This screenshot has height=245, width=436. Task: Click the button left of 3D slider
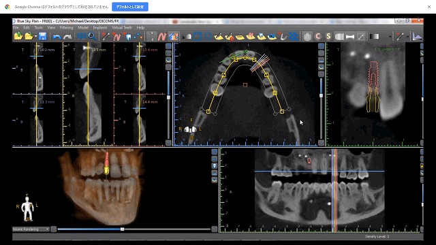54,229
